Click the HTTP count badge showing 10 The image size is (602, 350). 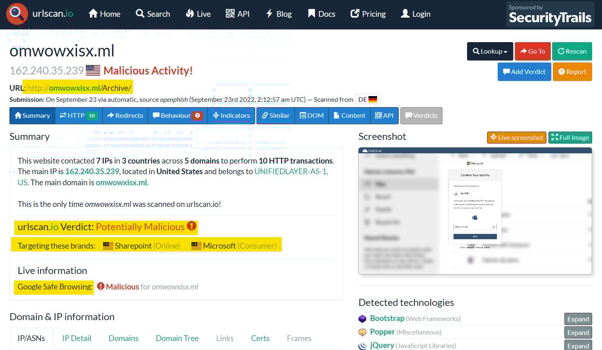pos(92,116)
